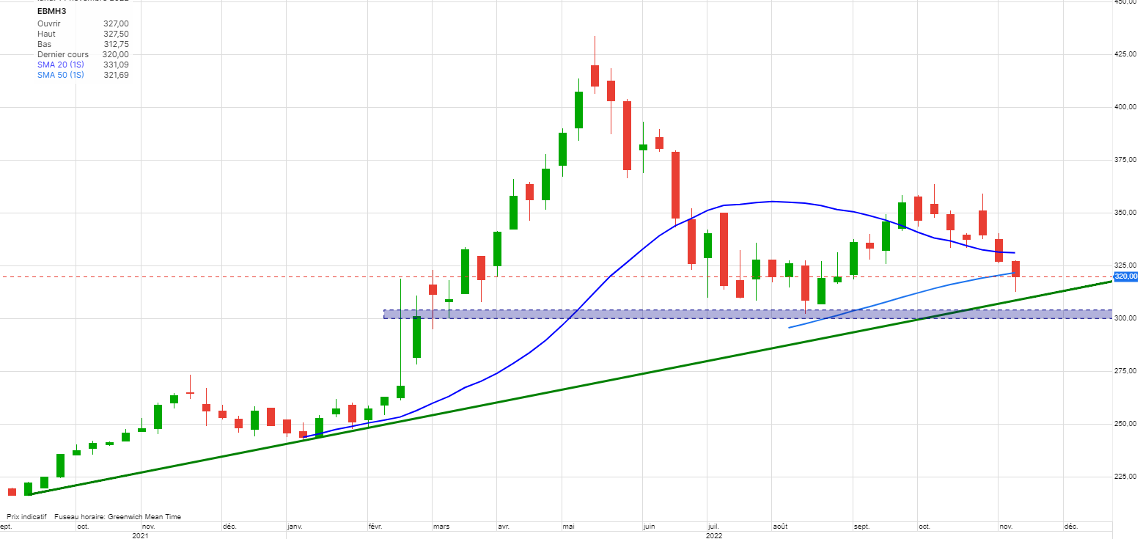Click the blue 320,00 price tag on axis

pos(1124,276)
